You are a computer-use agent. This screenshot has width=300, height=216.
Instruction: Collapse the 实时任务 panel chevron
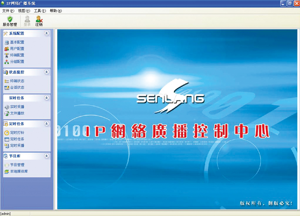(46, 98)
